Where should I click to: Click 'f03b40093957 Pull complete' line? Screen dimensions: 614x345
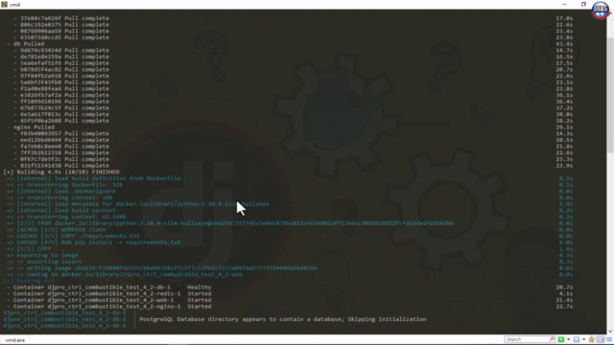coord(61,133)
